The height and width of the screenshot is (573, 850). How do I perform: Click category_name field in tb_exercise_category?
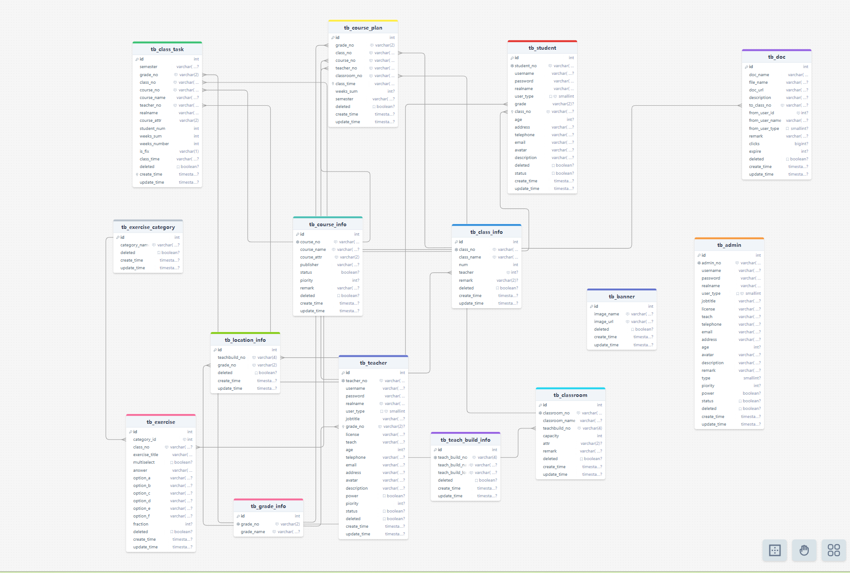click(x=134, y=245)
